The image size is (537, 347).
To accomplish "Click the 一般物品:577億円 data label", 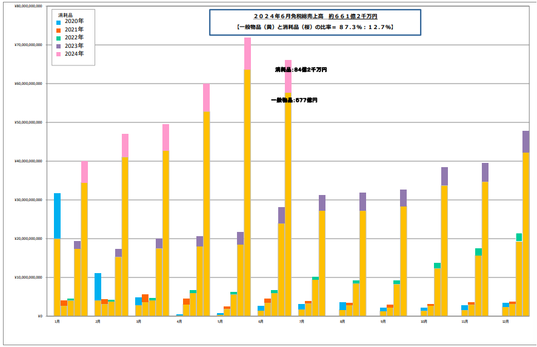I will click(x=294, y=100).
